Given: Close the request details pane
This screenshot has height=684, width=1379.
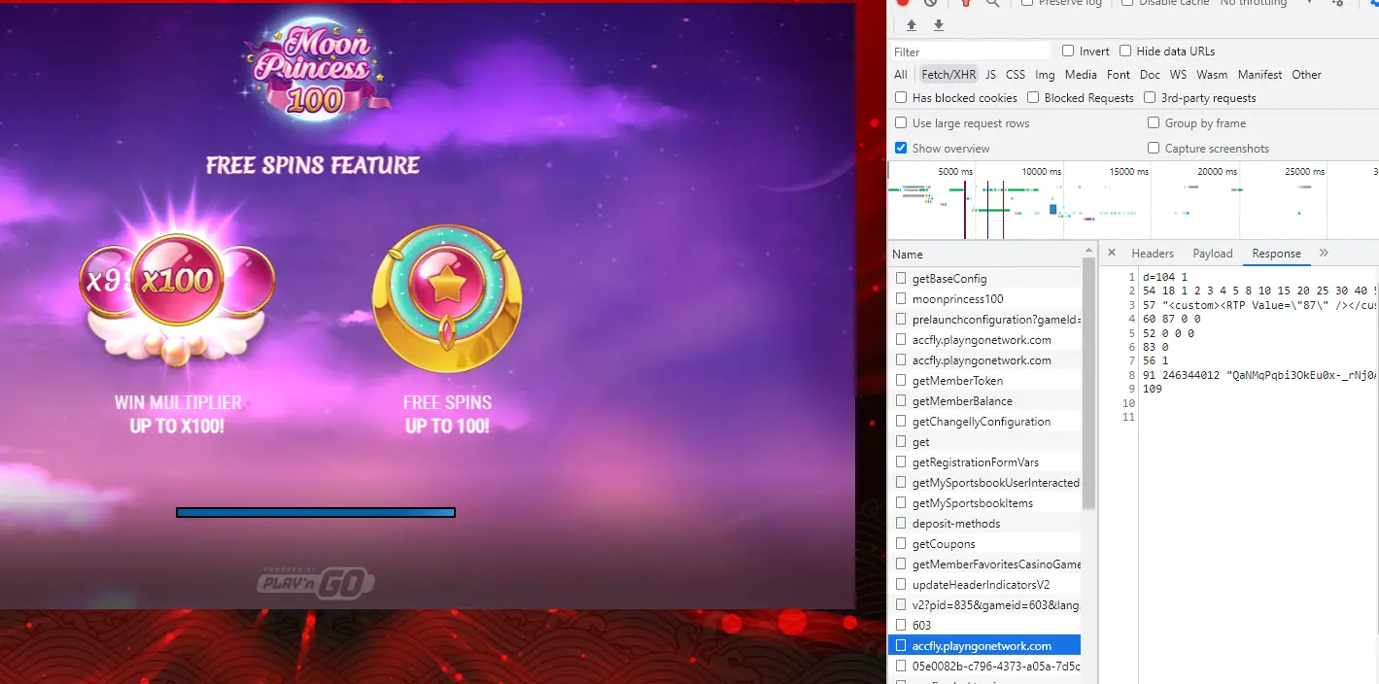Looking at the screenshot, I should point(1112,253).
